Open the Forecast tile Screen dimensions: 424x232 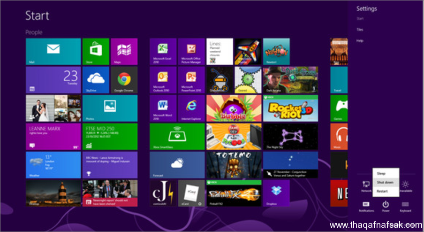point(177,165)
